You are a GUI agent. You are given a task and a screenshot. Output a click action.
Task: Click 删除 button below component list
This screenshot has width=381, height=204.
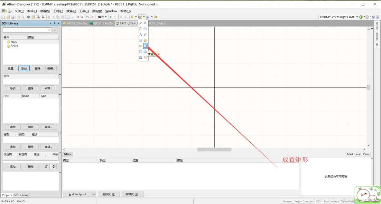click(37, 68)
